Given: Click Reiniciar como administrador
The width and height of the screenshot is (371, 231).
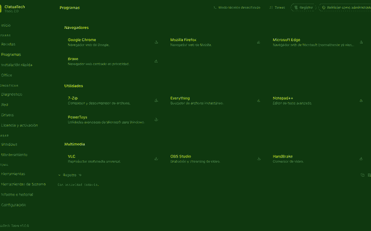Looking at the screenshot, I should [x=345, y=8].
